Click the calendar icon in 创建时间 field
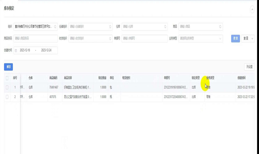 tap(16, 50)
